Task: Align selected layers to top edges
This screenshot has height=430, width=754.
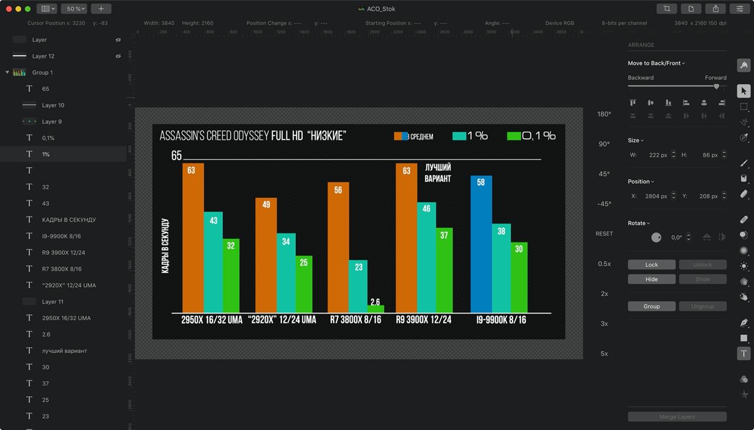Action: pyautogui.click(x=633, y=102)
